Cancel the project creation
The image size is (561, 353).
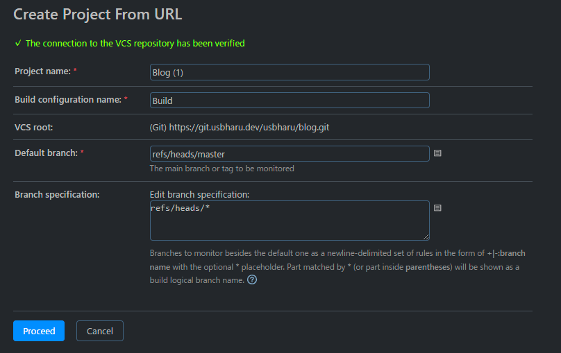click(x=100, y=331)
